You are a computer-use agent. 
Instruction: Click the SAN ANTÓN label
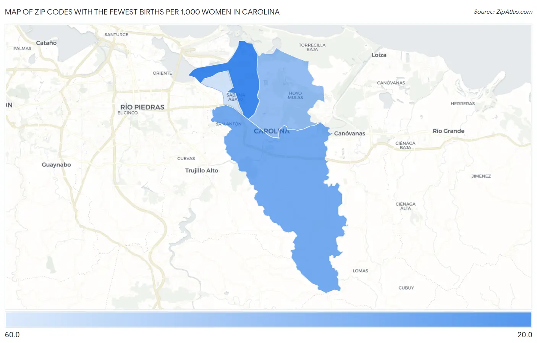(x=228, y=124)
